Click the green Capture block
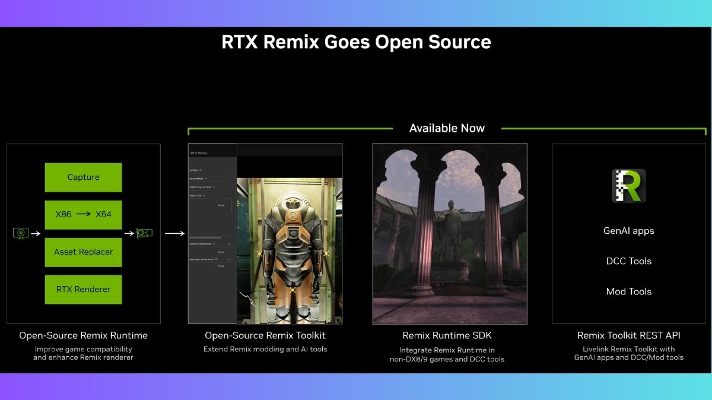Viewport: 712px width, 400px height. pos(83,177)
